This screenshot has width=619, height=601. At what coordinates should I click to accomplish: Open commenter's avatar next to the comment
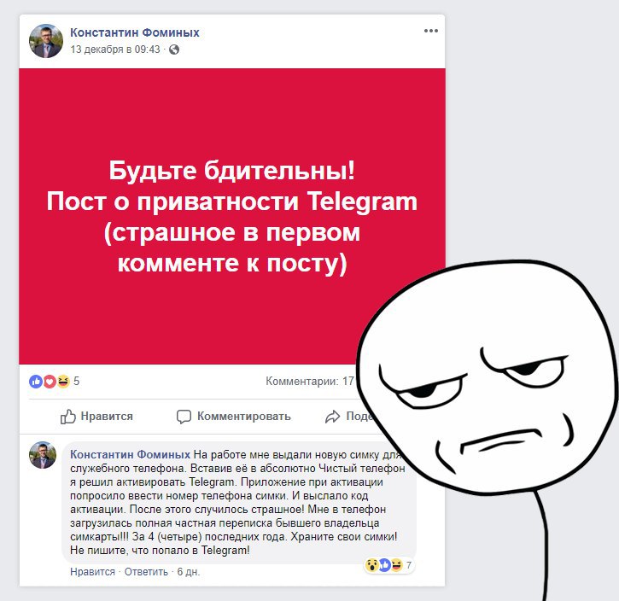click(x=43, y=455)
